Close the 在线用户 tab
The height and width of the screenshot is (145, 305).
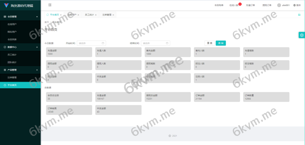coord(78,15)
